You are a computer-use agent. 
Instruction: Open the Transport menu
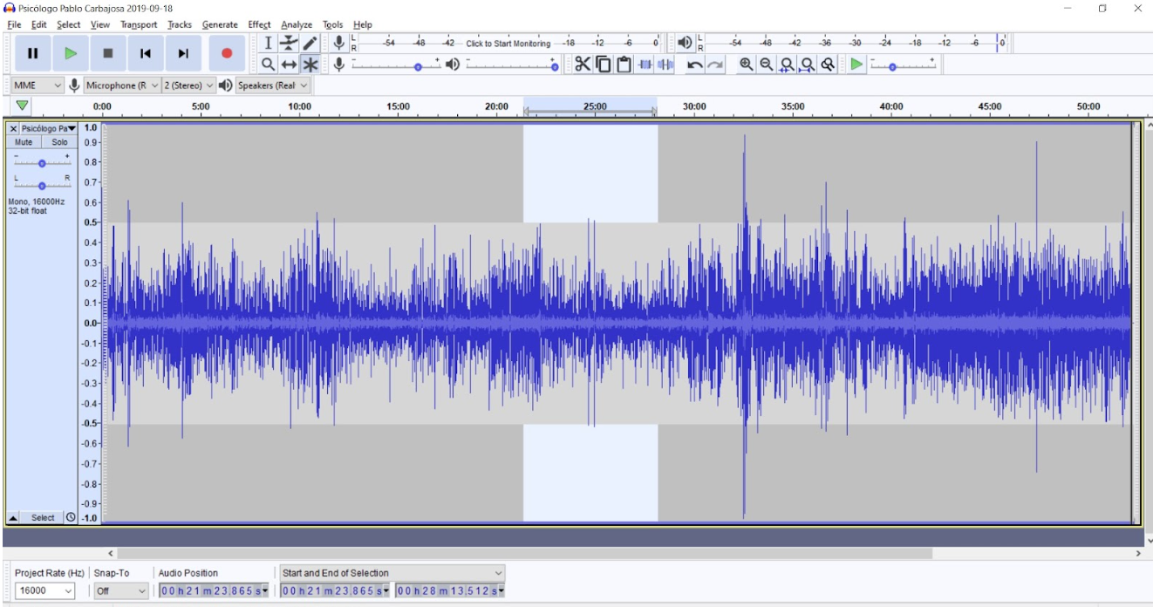(139, 24)
